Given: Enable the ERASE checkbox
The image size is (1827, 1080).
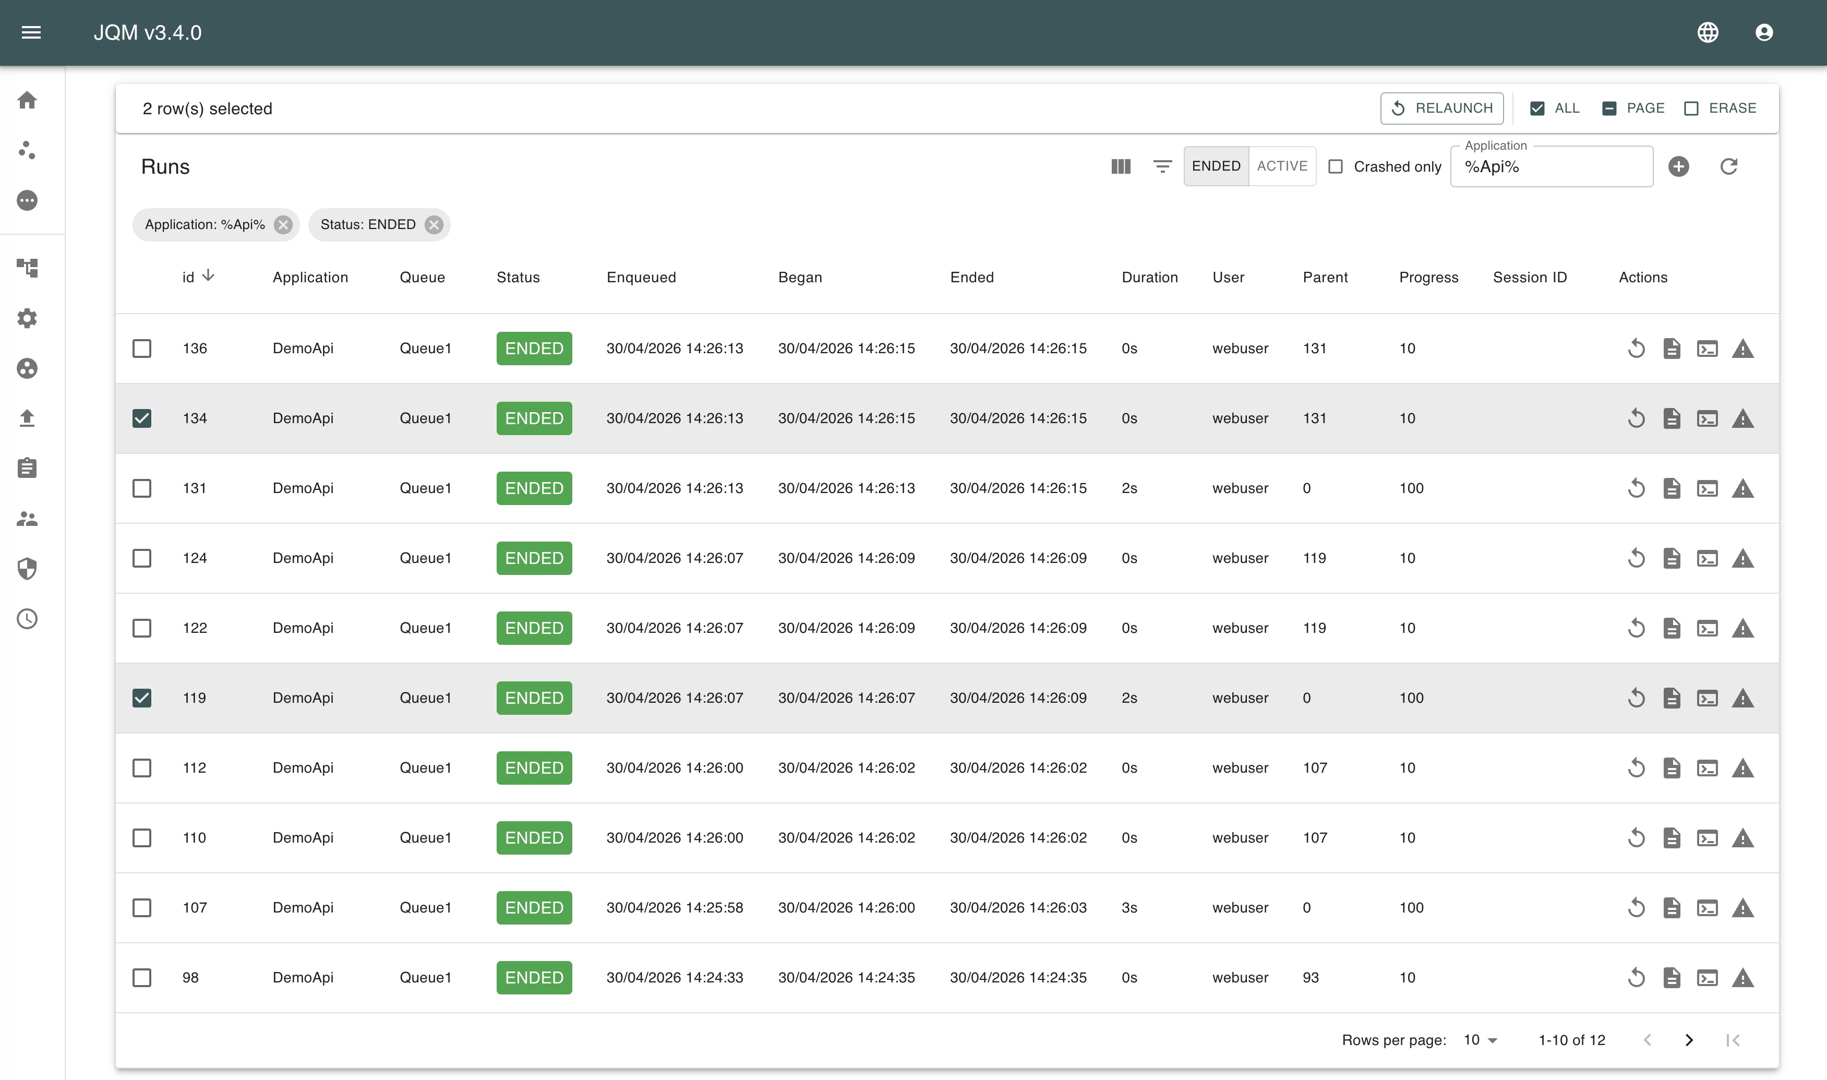Looking at the screenshot, I should coord(1691,109).
